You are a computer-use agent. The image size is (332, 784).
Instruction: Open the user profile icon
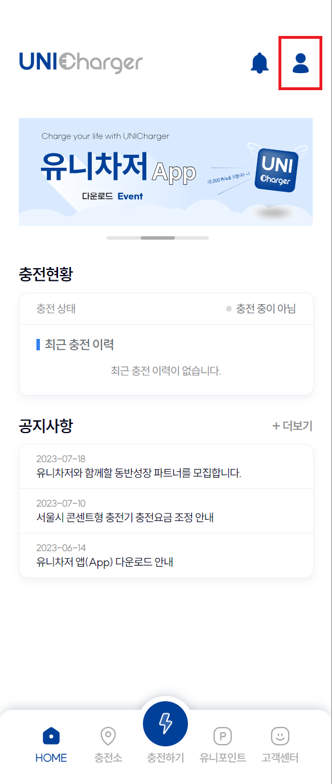tap(301, 63)
